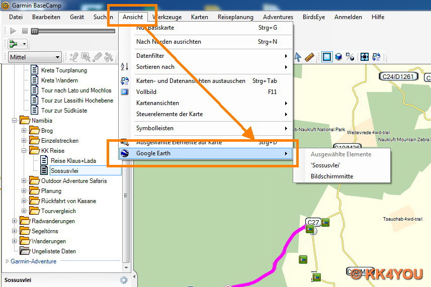This screenshot has height=287, width=431.
Task: Open the Hilfe menu
Action: click(378, 17)
